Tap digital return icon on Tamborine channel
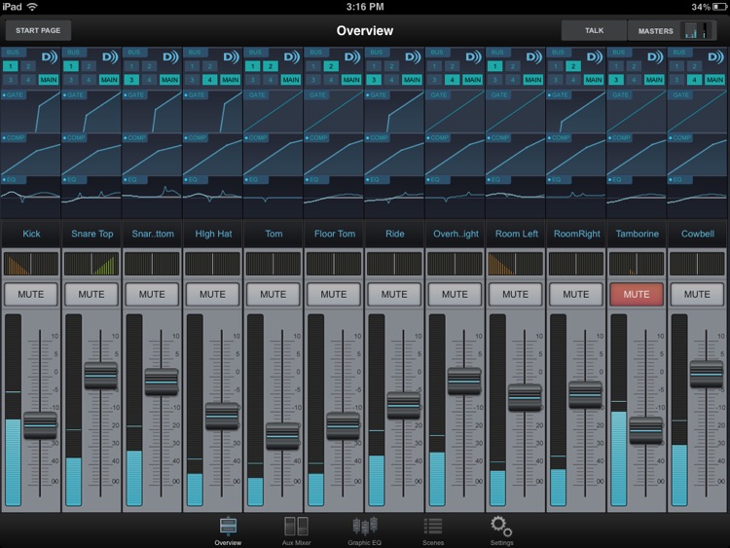730x548 pixels. (x=655, y=56)
